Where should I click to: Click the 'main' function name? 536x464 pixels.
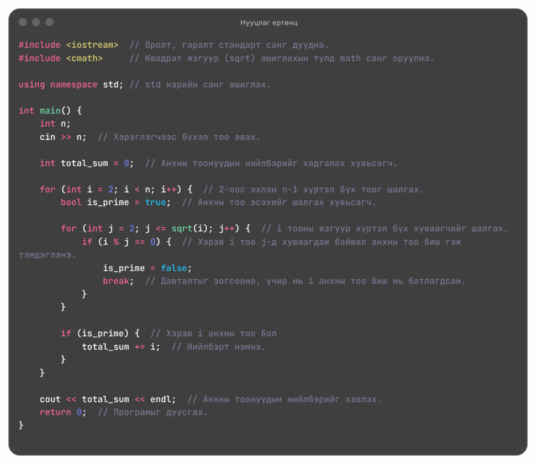(50, 111)
